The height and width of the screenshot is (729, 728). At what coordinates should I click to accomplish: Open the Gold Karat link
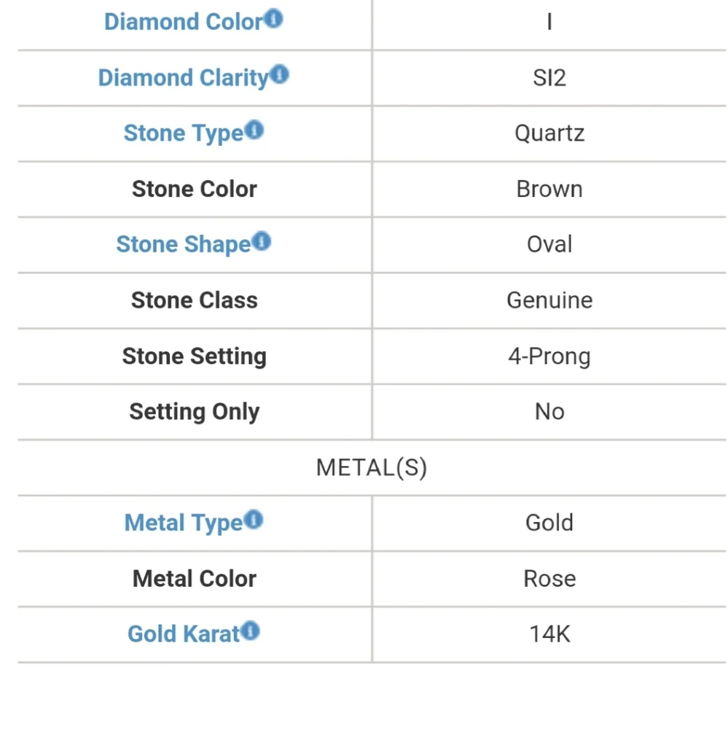(184, 634)
